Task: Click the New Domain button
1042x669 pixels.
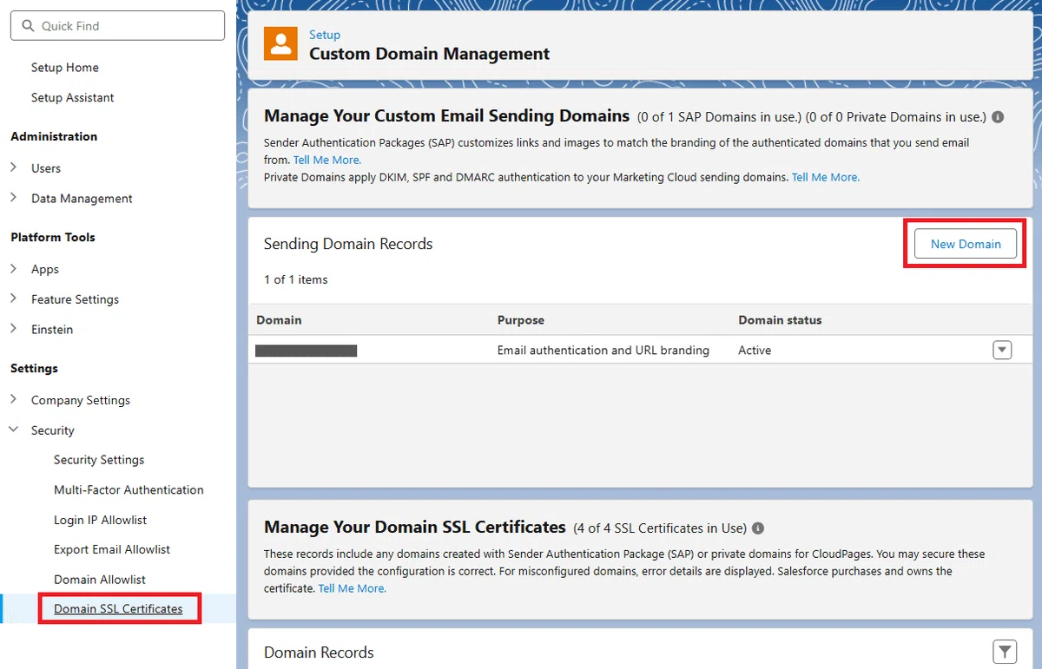Action: coord(966,244)
